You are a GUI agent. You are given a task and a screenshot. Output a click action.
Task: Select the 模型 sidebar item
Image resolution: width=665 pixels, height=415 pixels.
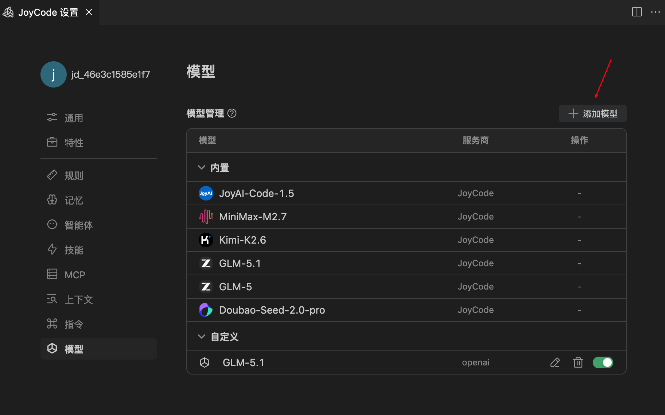tap(98, 349)
